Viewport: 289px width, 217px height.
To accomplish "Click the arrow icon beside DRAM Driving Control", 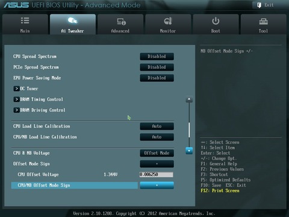I will pos(16,110).
